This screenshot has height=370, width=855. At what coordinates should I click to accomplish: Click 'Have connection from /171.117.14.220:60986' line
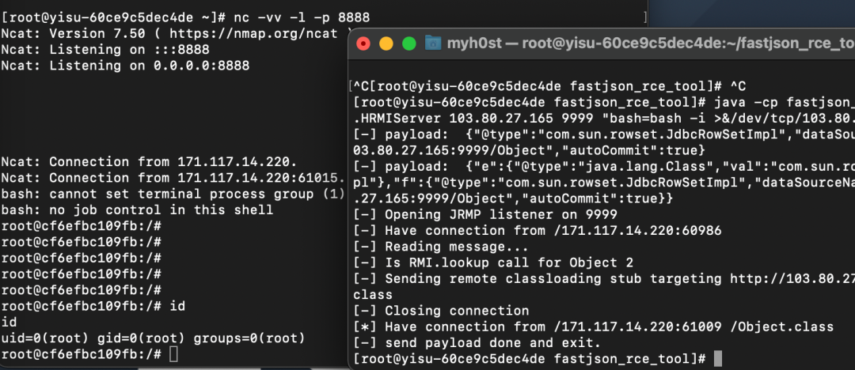[x=537, y=231]
